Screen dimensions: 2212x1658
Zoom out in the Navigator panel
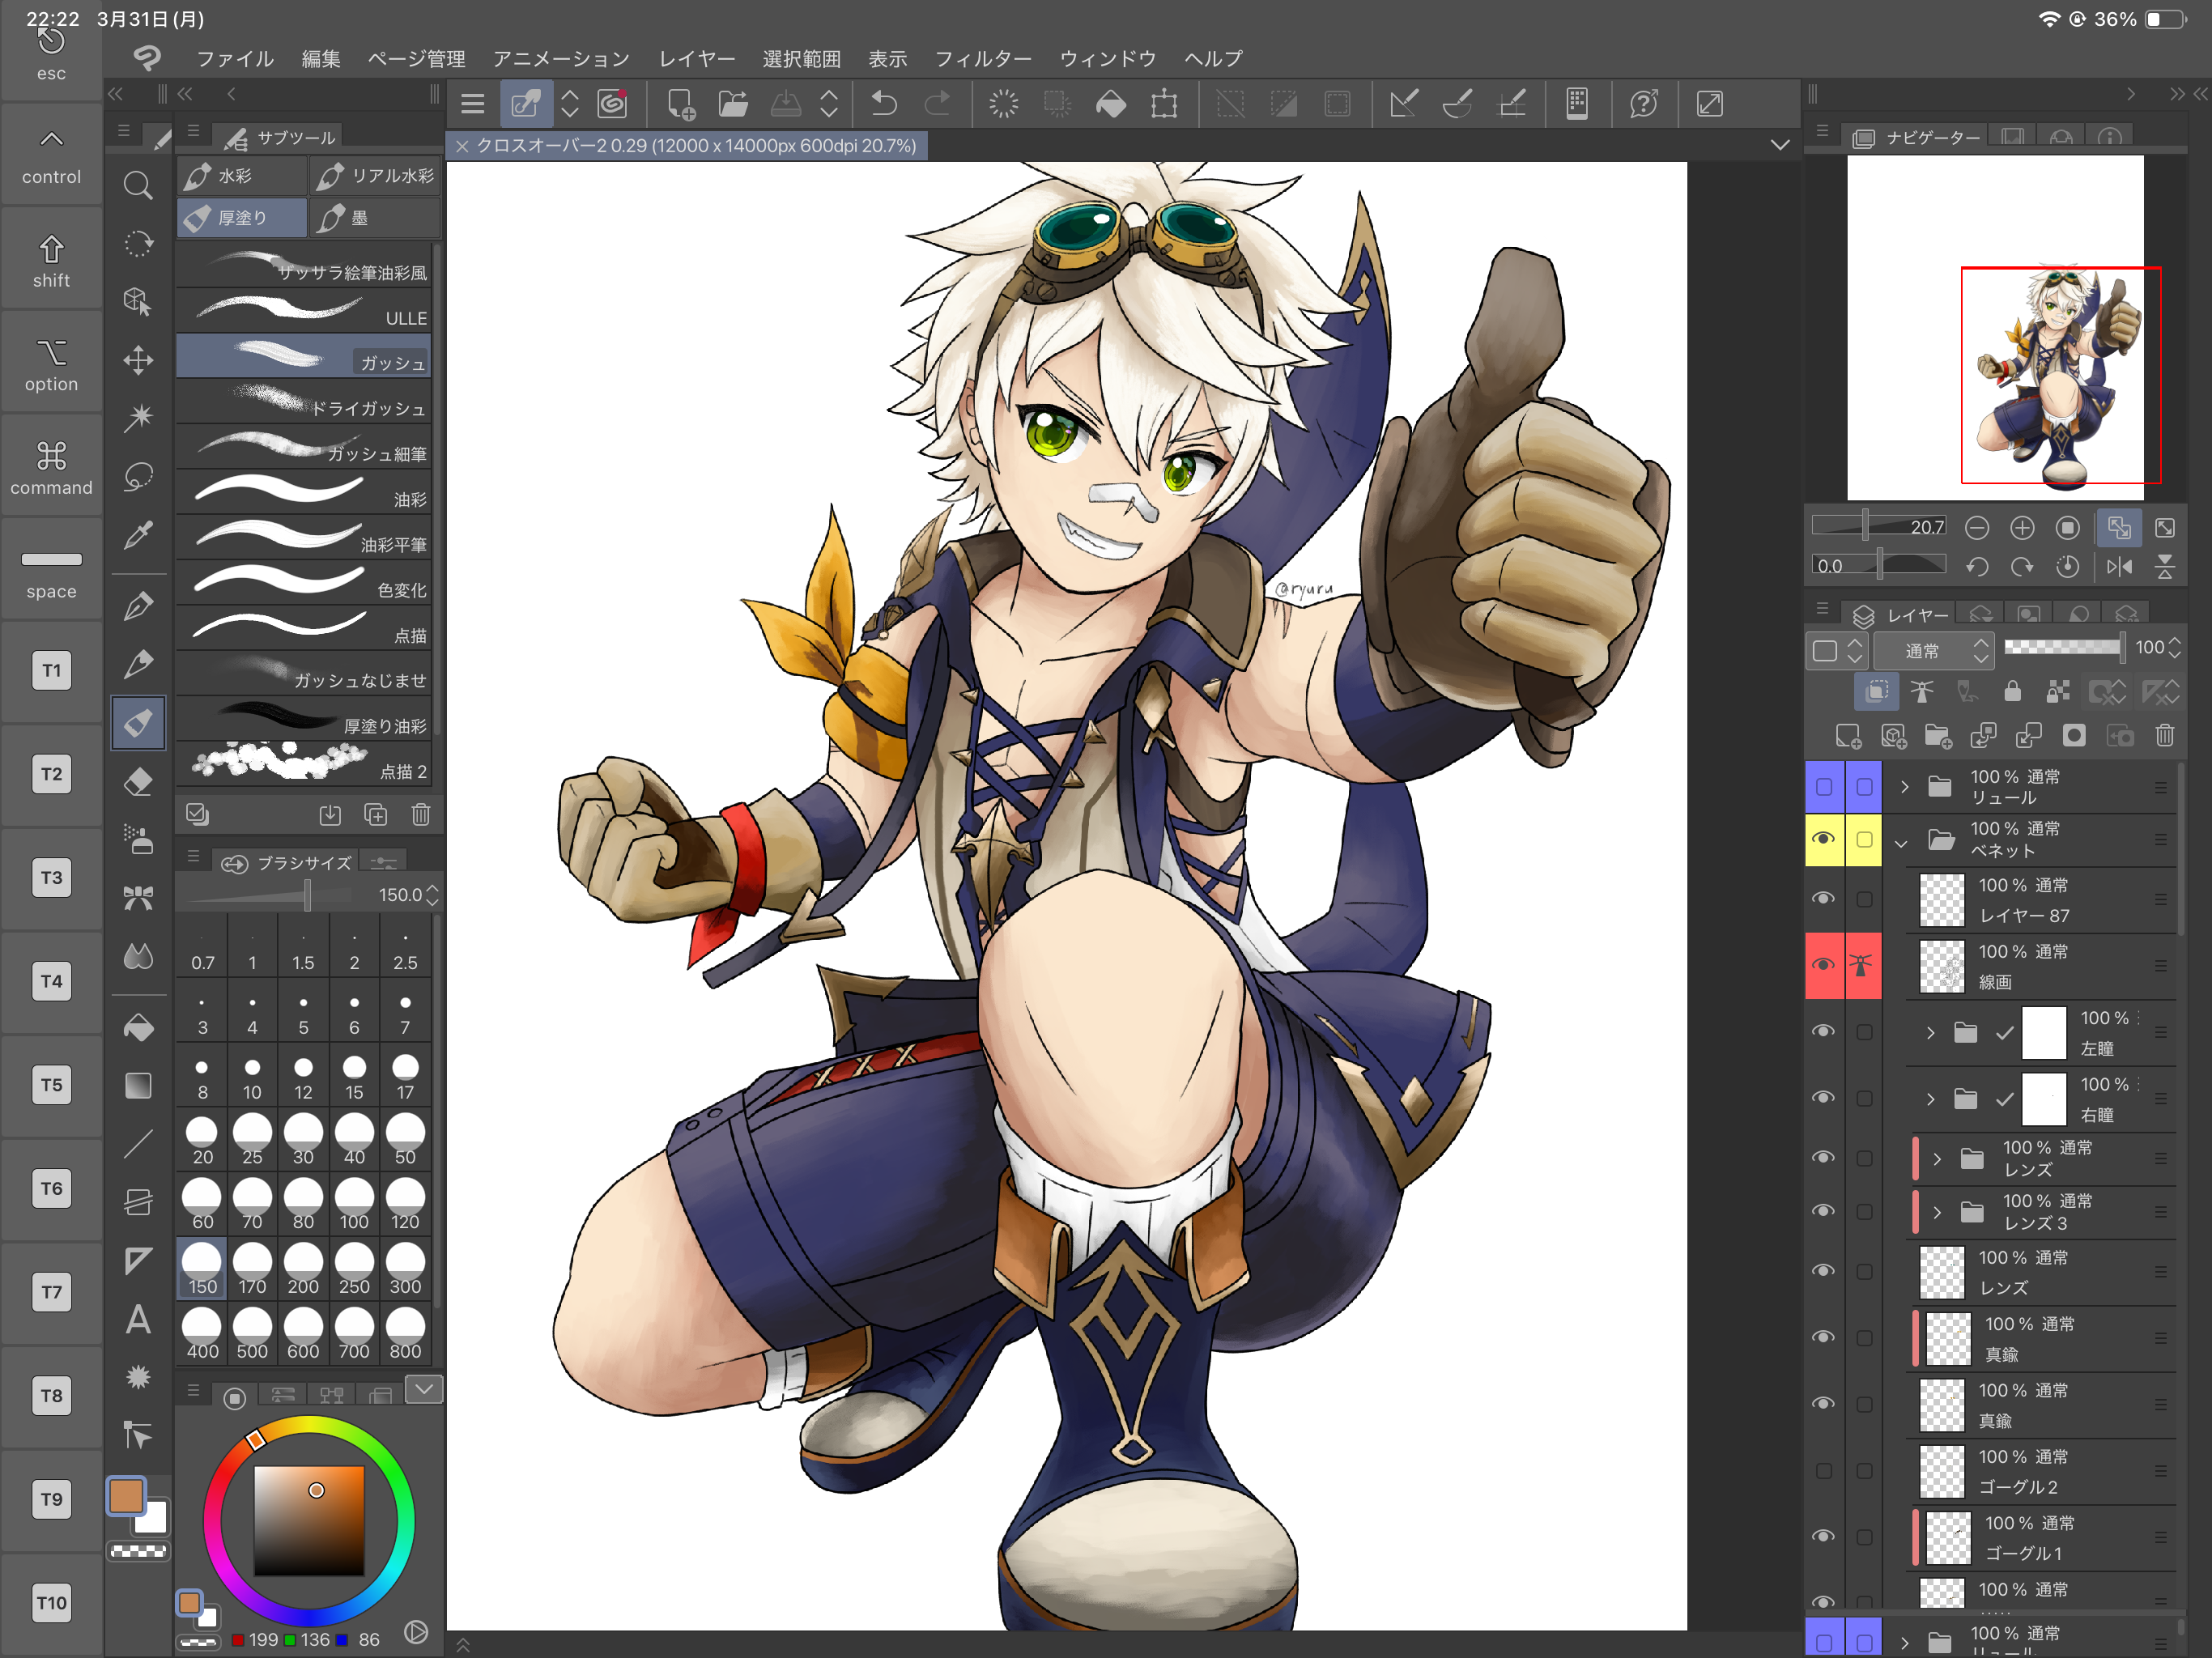[x=1976, y=528]
